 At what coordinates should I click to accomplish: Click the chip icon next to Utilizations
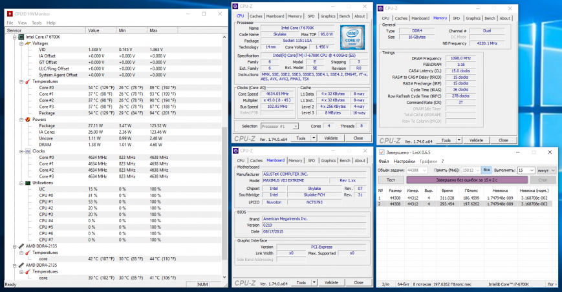tap(28, 183)
